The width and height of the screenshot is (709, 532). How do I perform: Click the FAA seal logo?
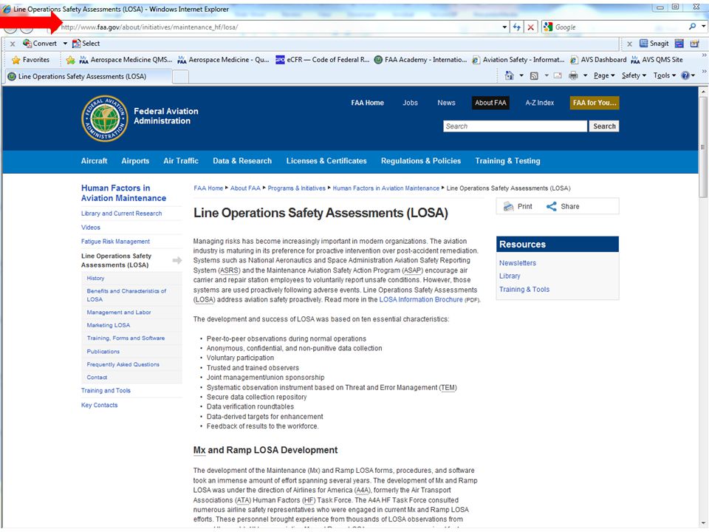coord(104,118)
